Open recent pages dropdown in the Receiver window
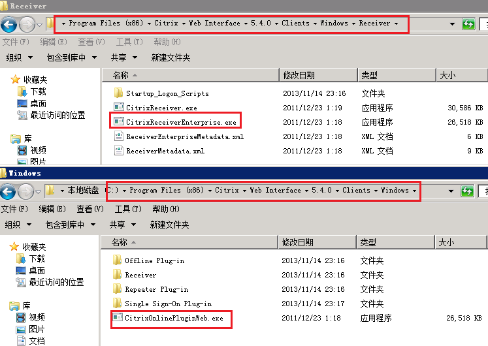The image size is (488, 346). pyautogui.click(x=39, y=25)
